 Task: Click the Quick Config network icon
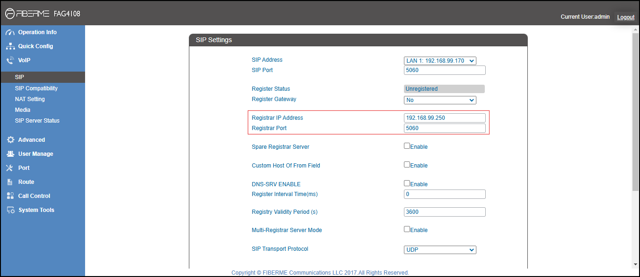pos(10,46)
